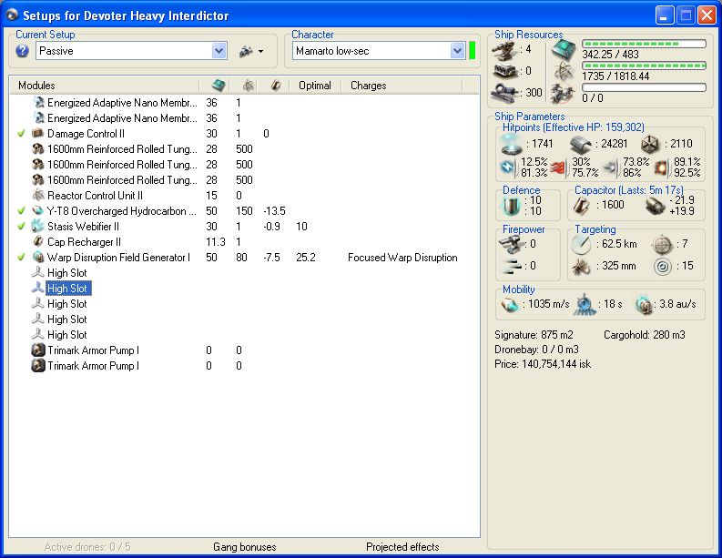
Task: Click the targeting range icon 62.5 km
Action: [581, 244]
